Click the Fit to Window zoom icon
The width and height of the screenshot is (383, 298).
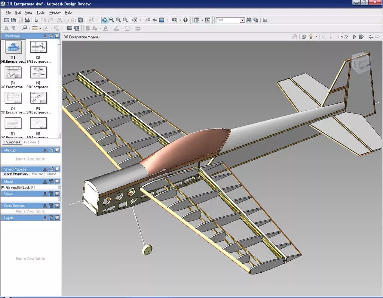click(x=125, y=20)
